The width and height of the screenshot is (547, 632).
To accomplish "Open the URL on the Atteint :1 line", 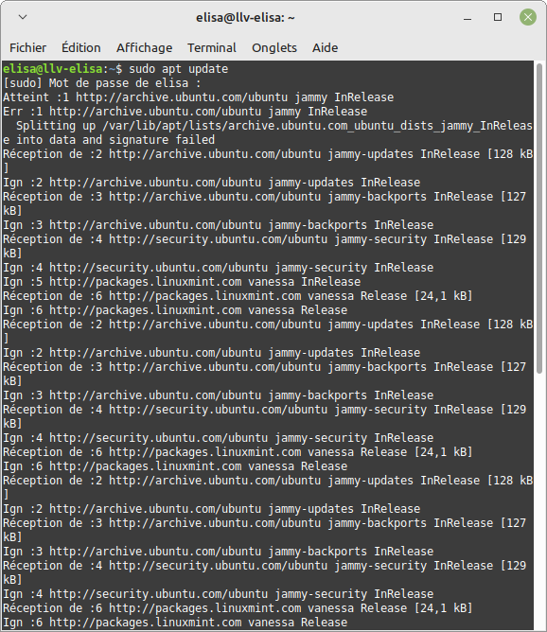I will click(x=182, y=97).
